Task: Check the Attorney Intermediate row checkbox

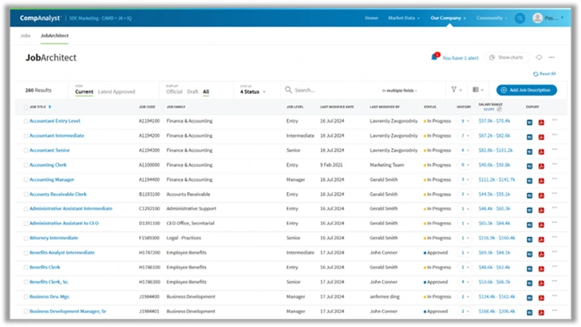Action: 26,238
